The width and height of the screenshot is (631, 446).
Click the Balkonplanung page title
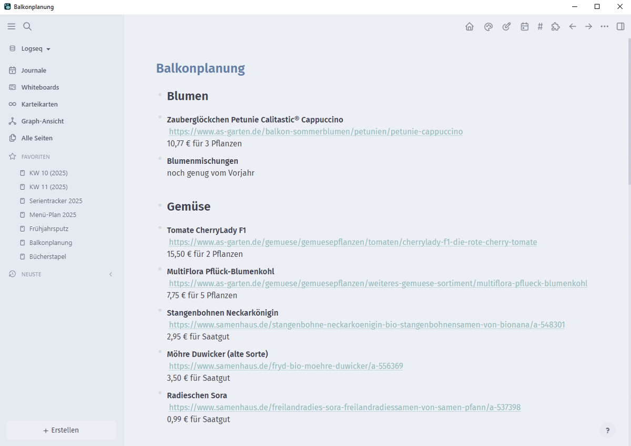[200, 68]
